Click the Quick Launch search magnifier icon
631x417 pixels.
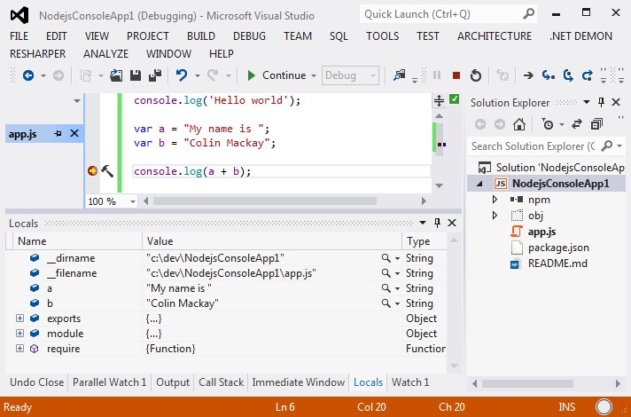point(528,14)
